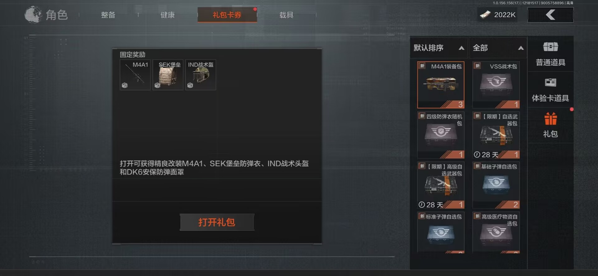Switch to the 健康 tab

[168, 15]
